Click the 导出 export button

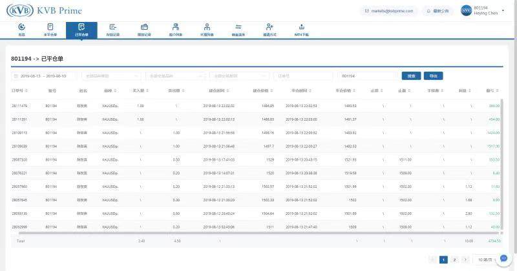433,75
